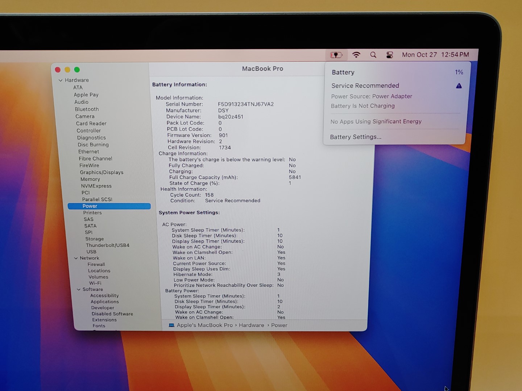This screenshot has height=391, width=522.
Task: Open Spotlight search magnifier icon
Action: (x=373, y=55)
